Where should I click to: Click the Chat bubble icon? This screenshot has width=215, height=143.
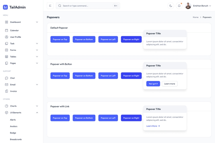point(6,78)
